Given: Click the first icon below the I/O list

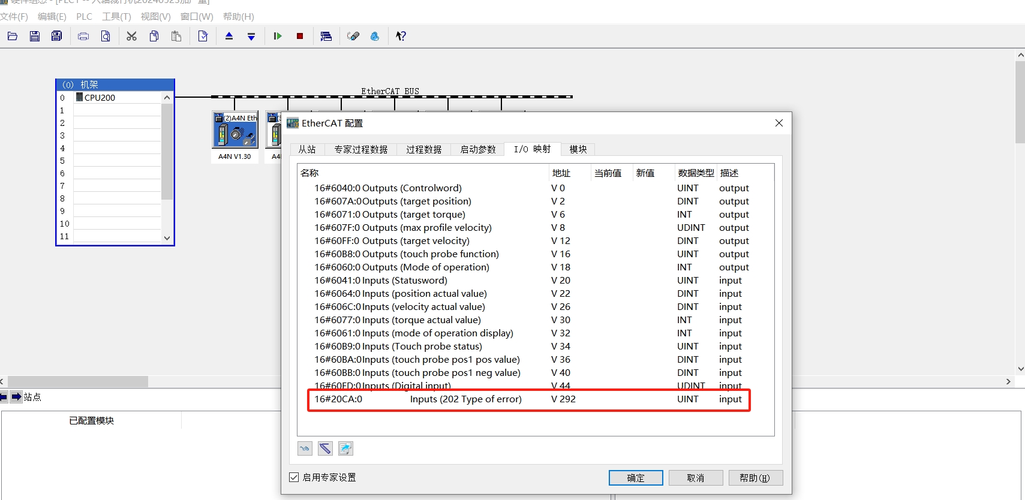Looking at the screenshot, I should click(305, 448).
